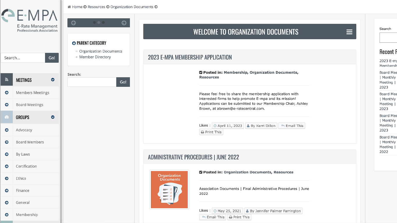Open Certification menu item
The width and height of the screenshot is (397, 223).
[26, 166]
